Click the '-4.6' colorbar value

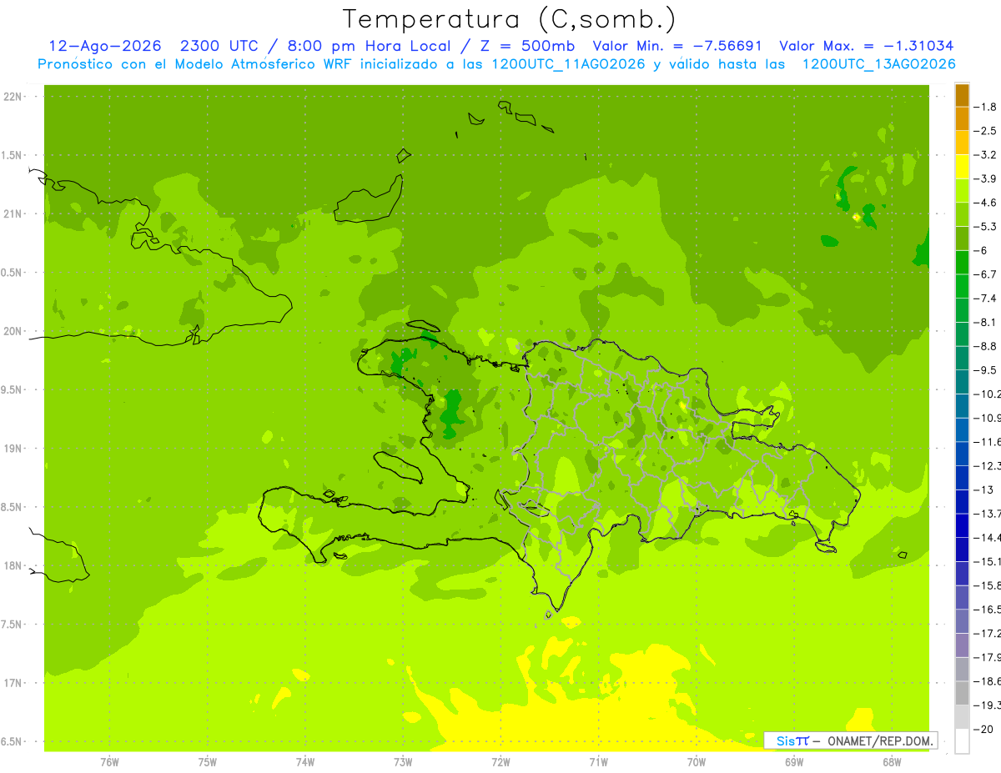(x=987, y=203)
